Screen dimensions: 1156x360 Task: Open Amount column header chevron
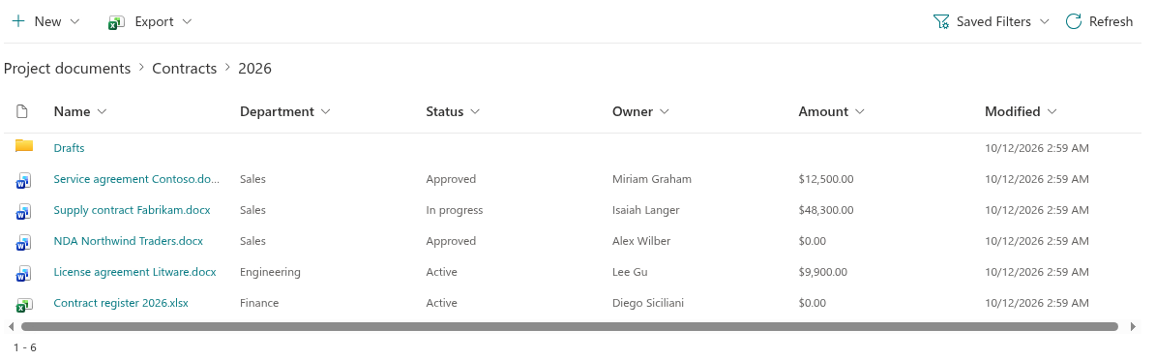click(x=860, y=112)
